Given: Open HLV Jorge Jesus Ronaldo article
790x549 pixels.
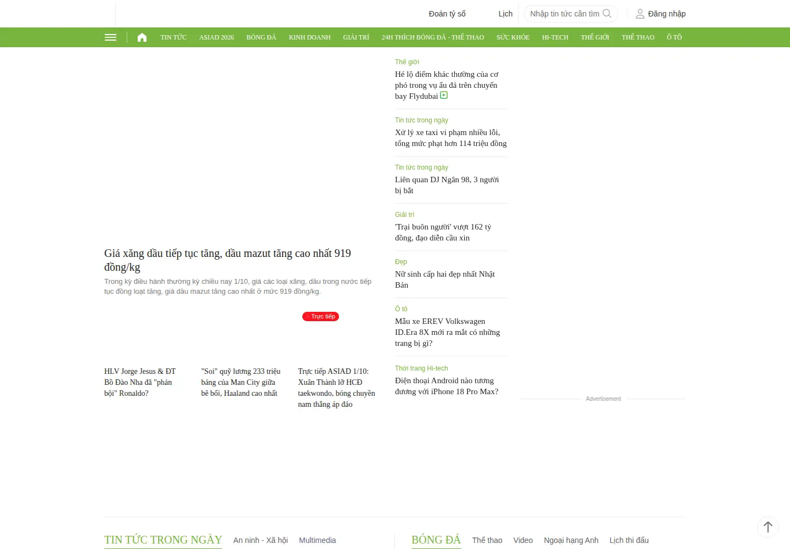Looking at the screenshot, I should [x=140, y=382].
